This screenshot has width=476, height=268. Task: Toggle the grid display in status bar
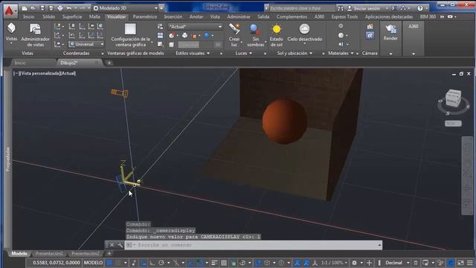click(x=109, y=263)
